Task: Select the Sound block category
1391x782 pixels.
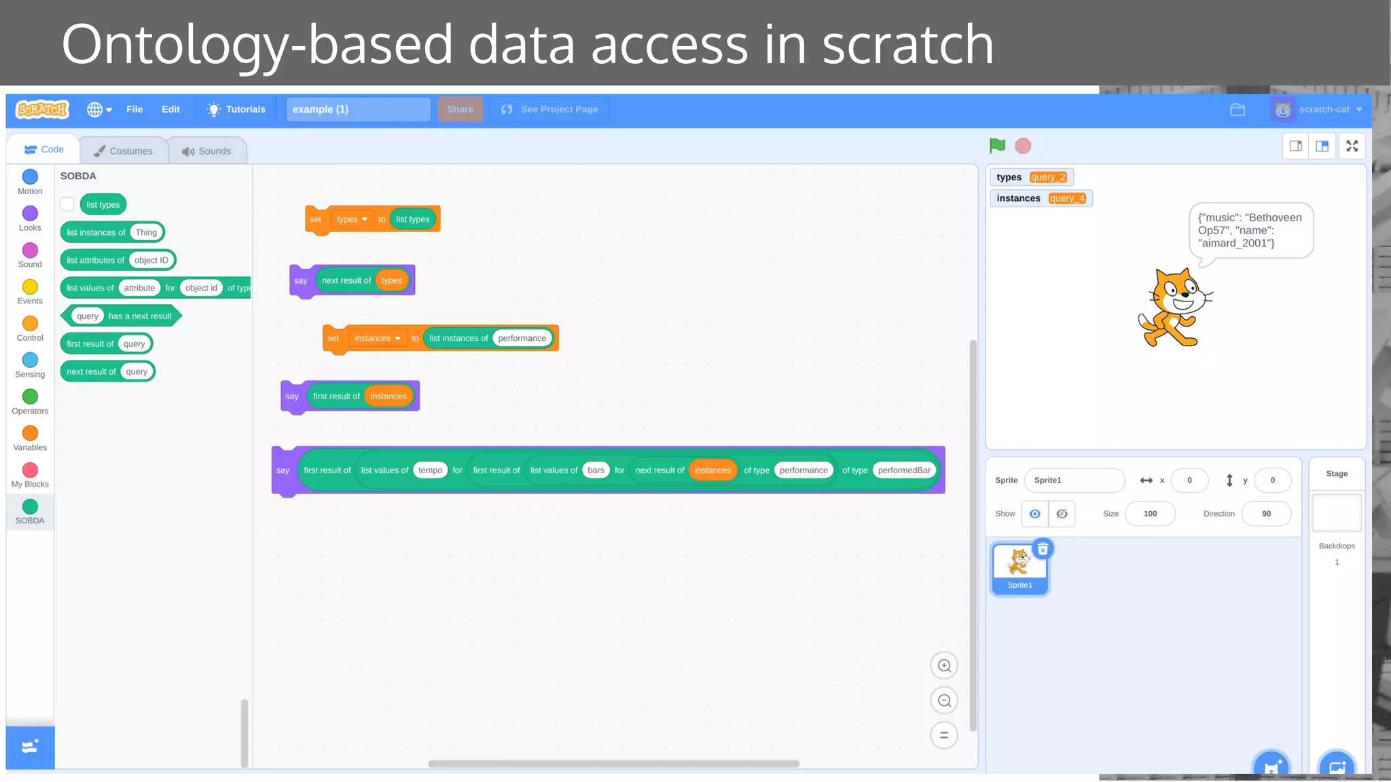Action: pyautogui.click(x=30, y=255)
